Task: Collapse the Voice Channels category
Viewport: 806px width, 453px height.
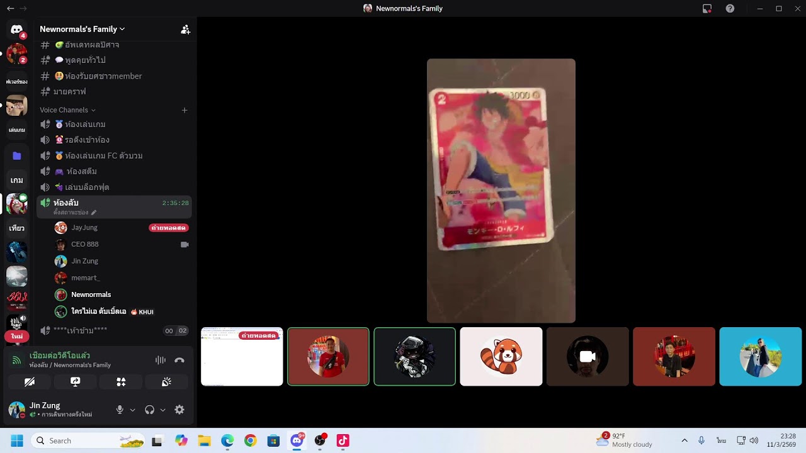Action: (x=67, y=110)
